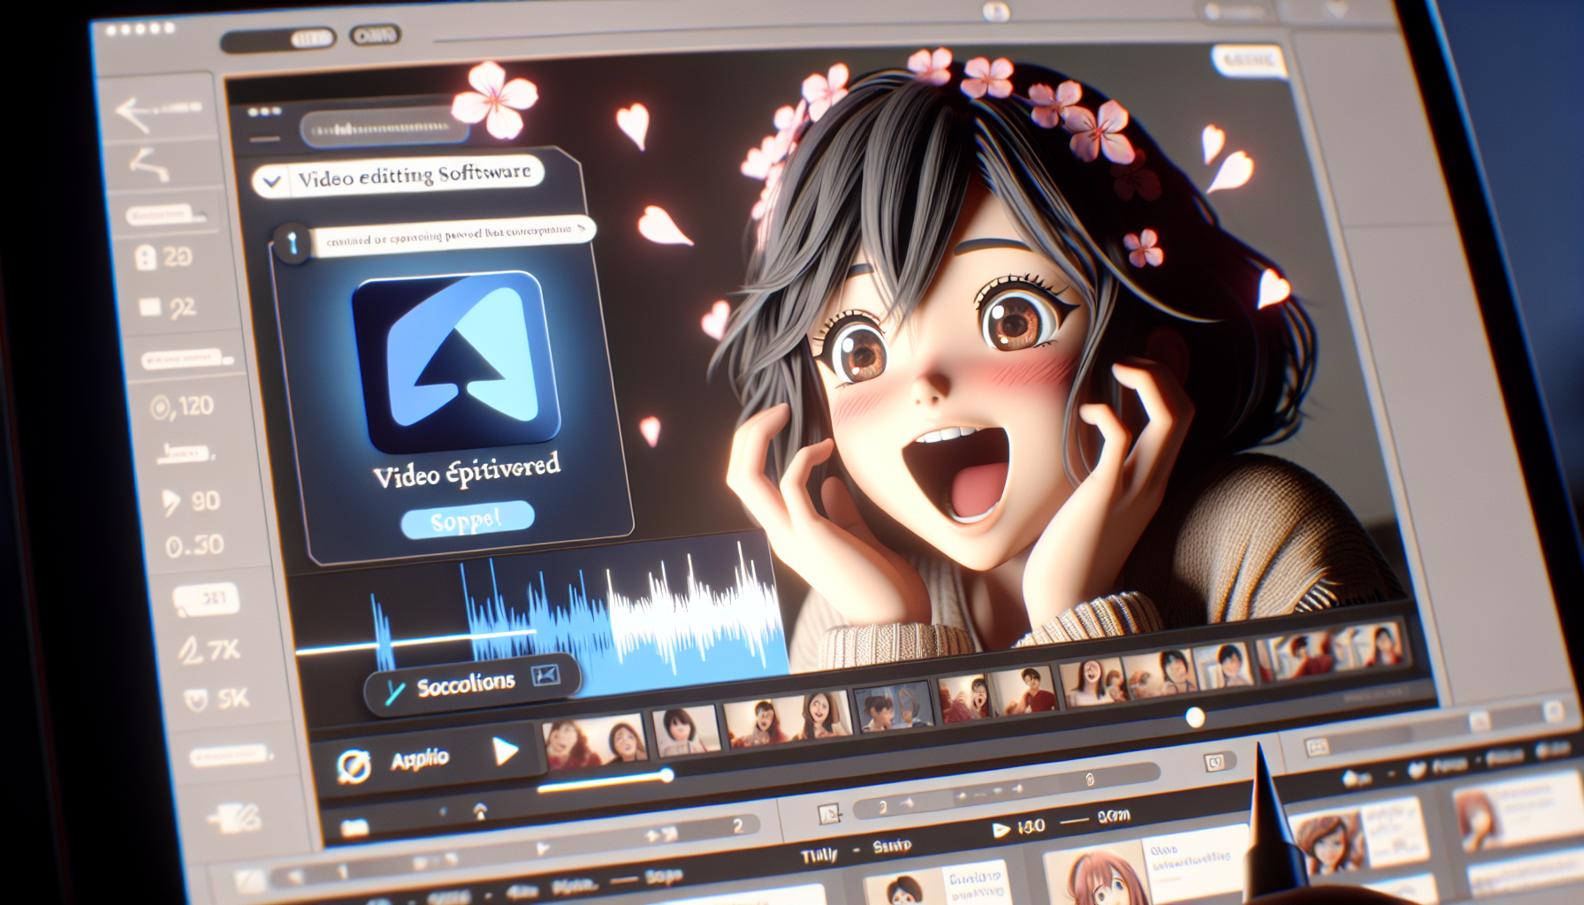Uncheck the Video editing Software checkbox
Image resolution: width=1584 pixels, height=905 pixels.
pyautogui.click(x=272, y=181)
